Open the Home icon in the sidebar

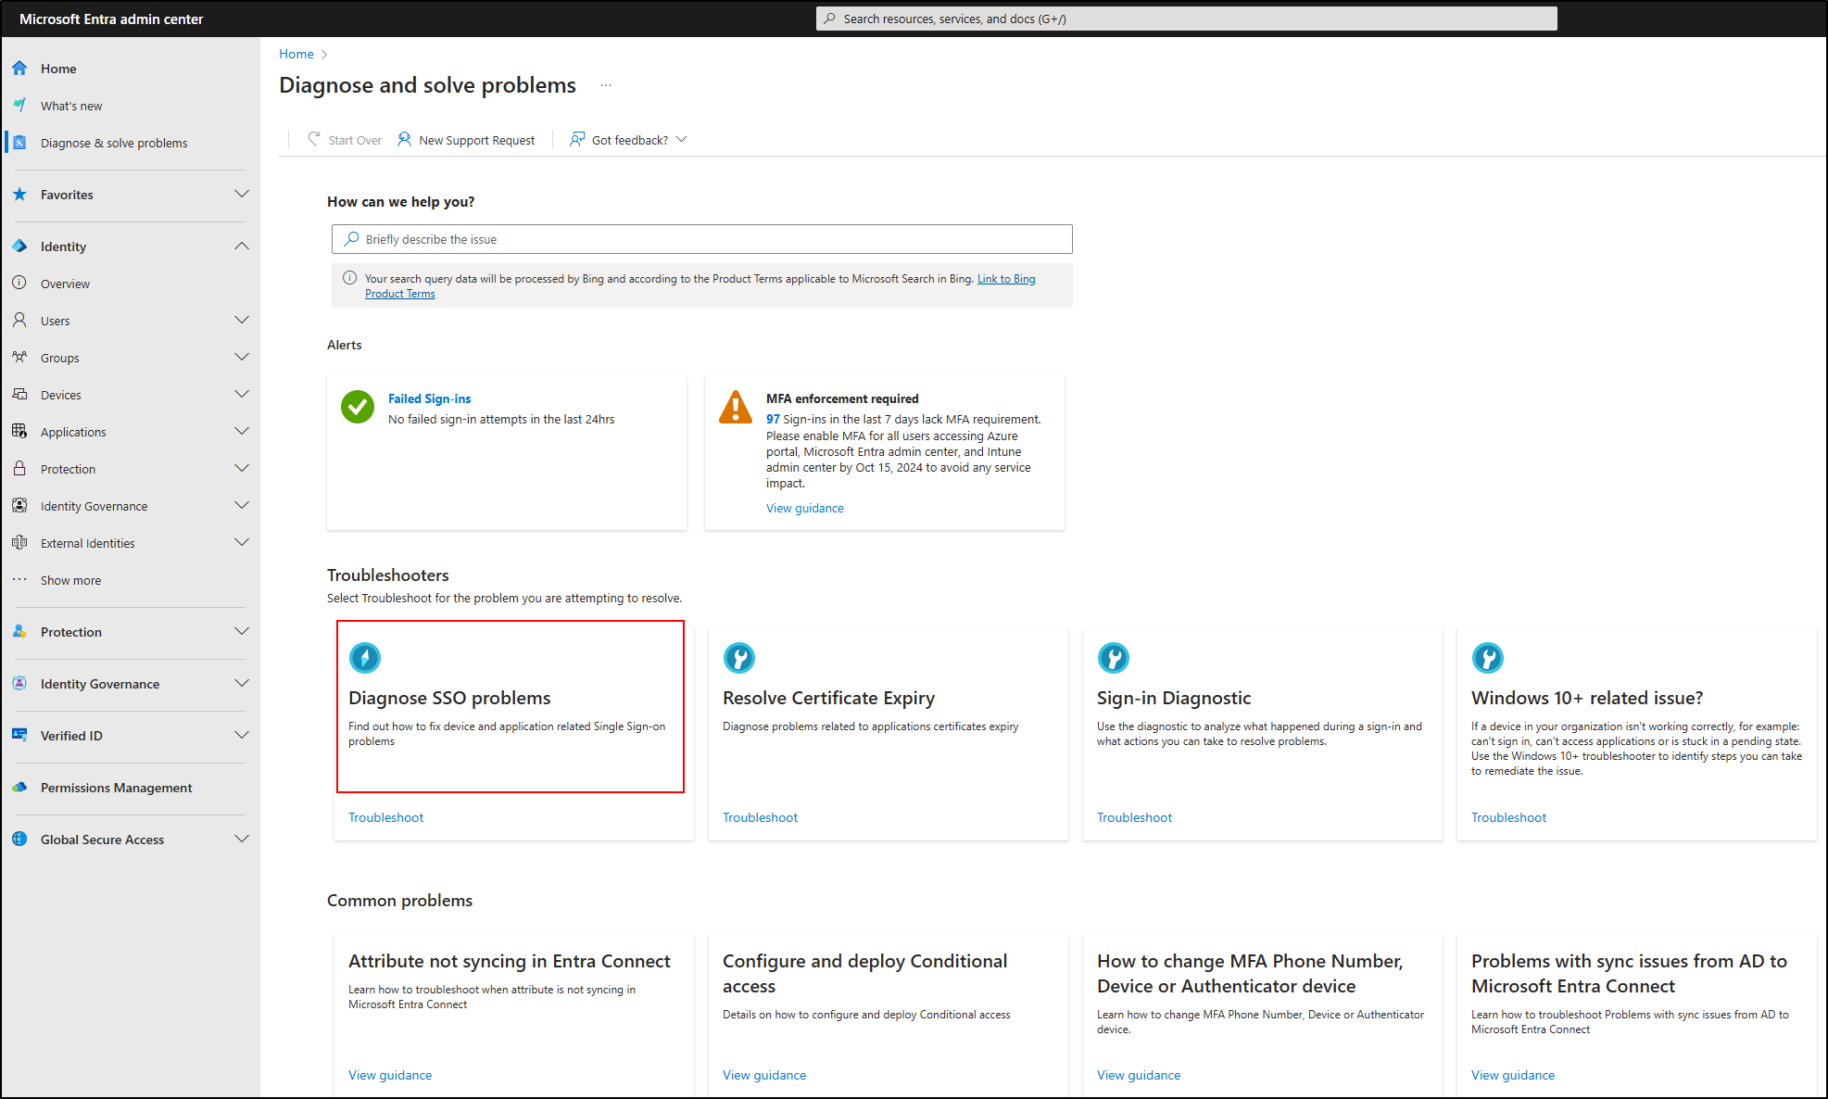click(x=19, y=68)
